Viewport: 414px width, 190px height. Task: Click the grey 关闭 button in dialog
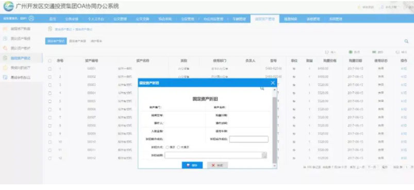tap(217, 165)
